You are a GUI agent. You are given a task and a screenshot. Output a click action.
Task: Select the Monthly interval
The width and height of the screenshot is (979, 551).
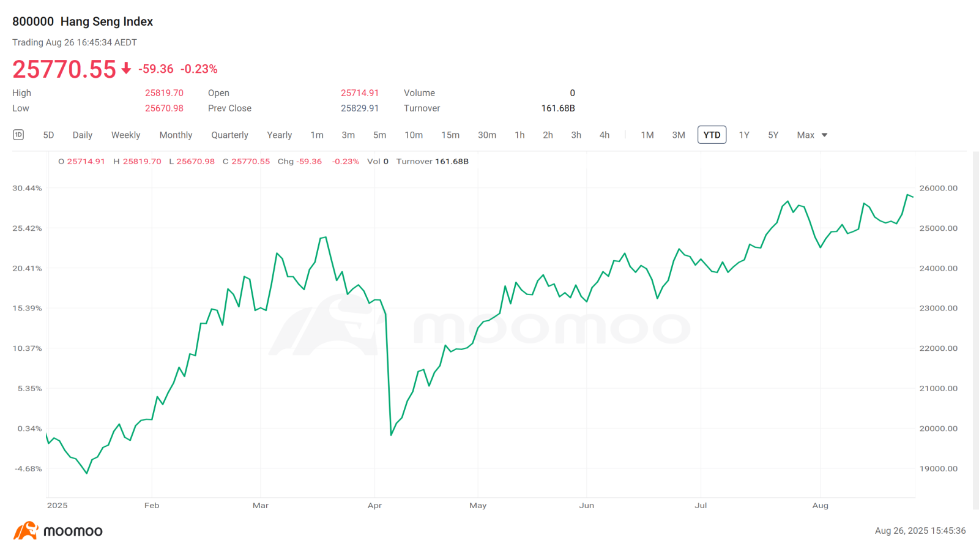pyautogui.click(x=176, y=135)
